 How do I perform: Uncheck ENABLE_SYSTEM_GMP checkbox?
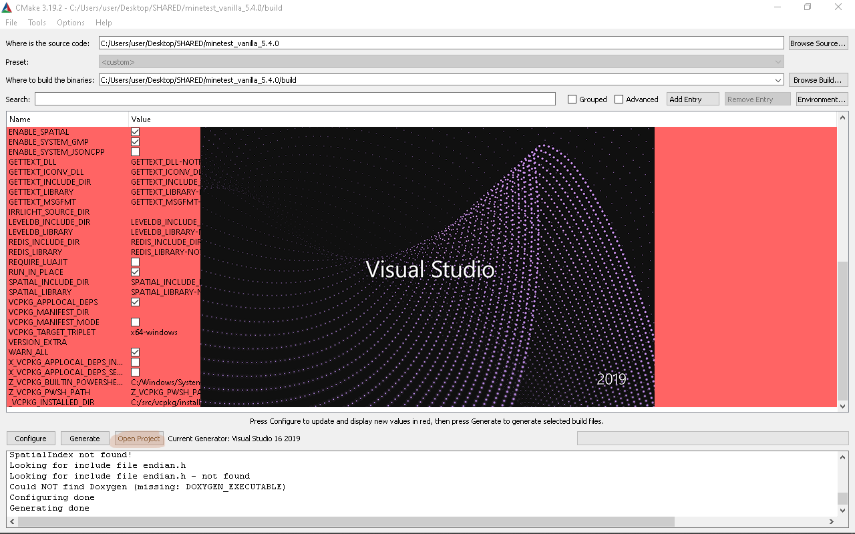(x=135, y=142)
